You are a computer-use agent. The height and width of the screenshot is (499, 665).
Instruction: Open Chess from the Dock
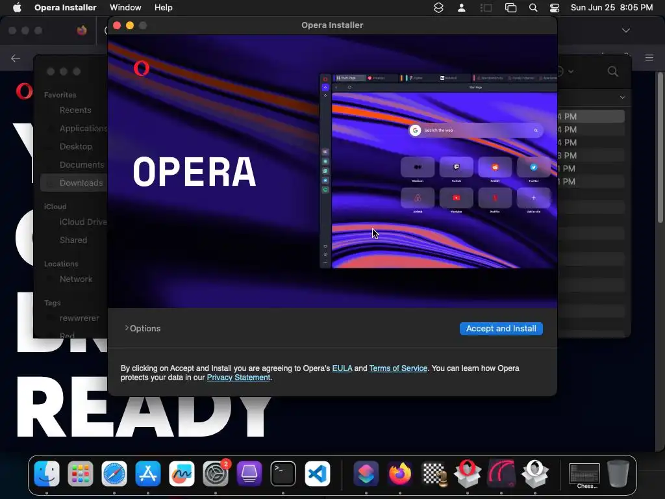(x=434, y=474)
